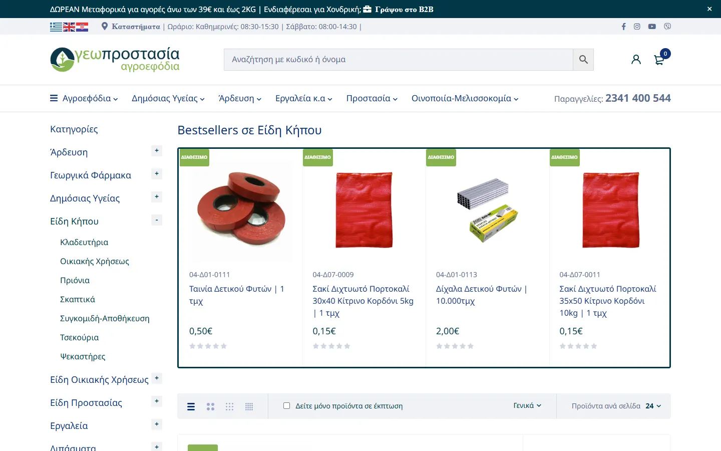Expand Δημόσιας Υγείας sidebar category
The image size is (721, 451).
click(157, 197)
